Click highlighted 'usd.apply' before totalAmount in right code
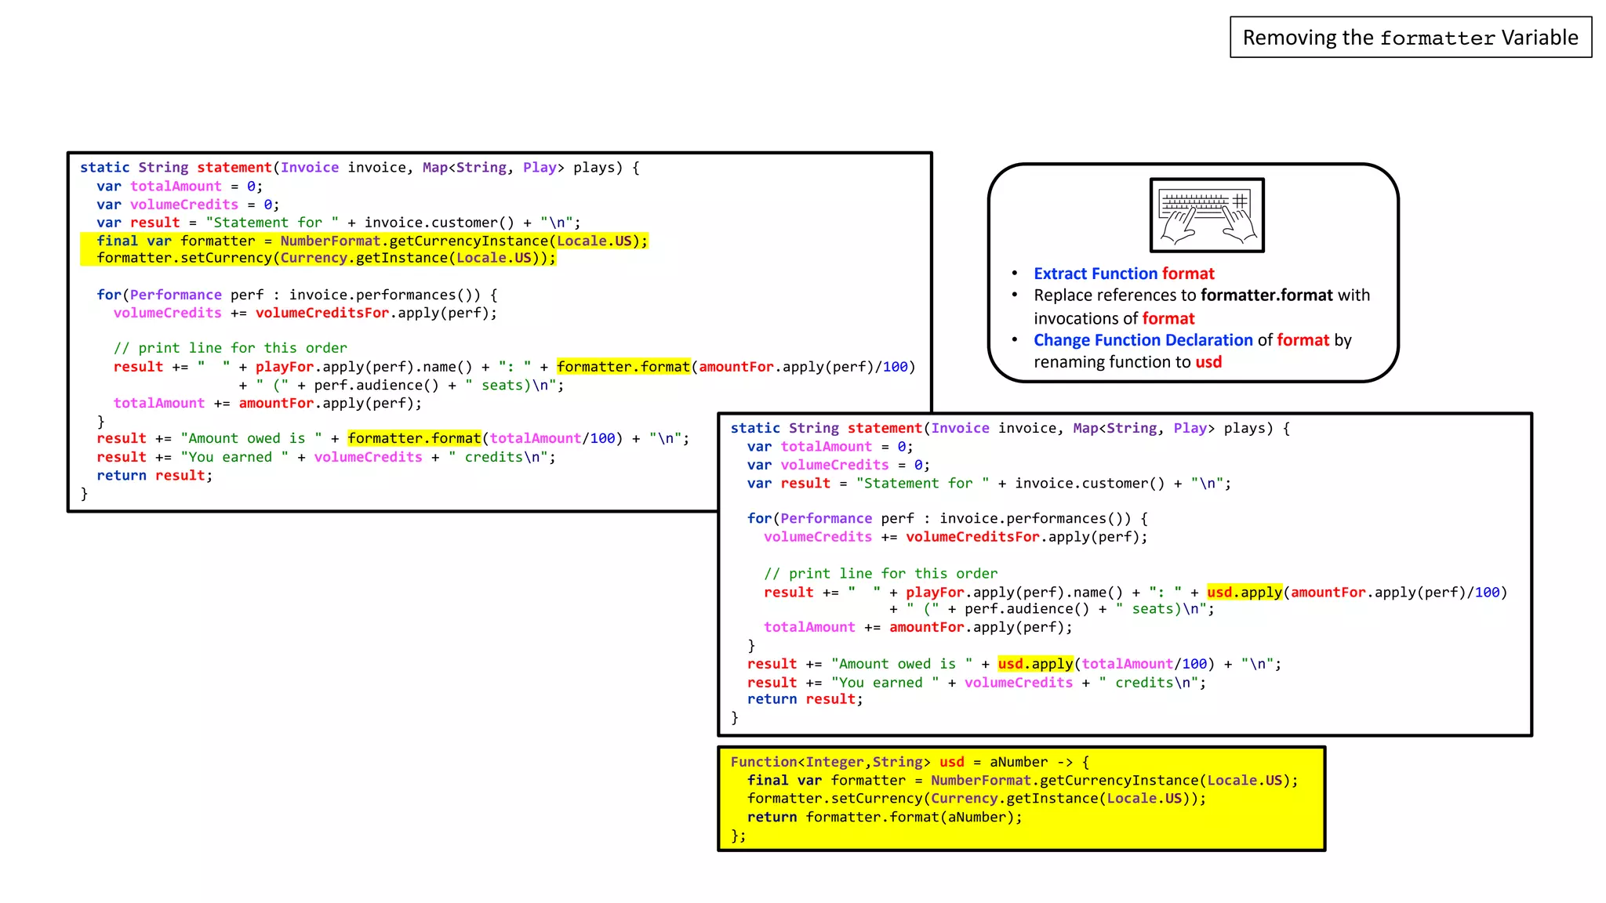The image size is (1606, 903). tap(1035, 664)
